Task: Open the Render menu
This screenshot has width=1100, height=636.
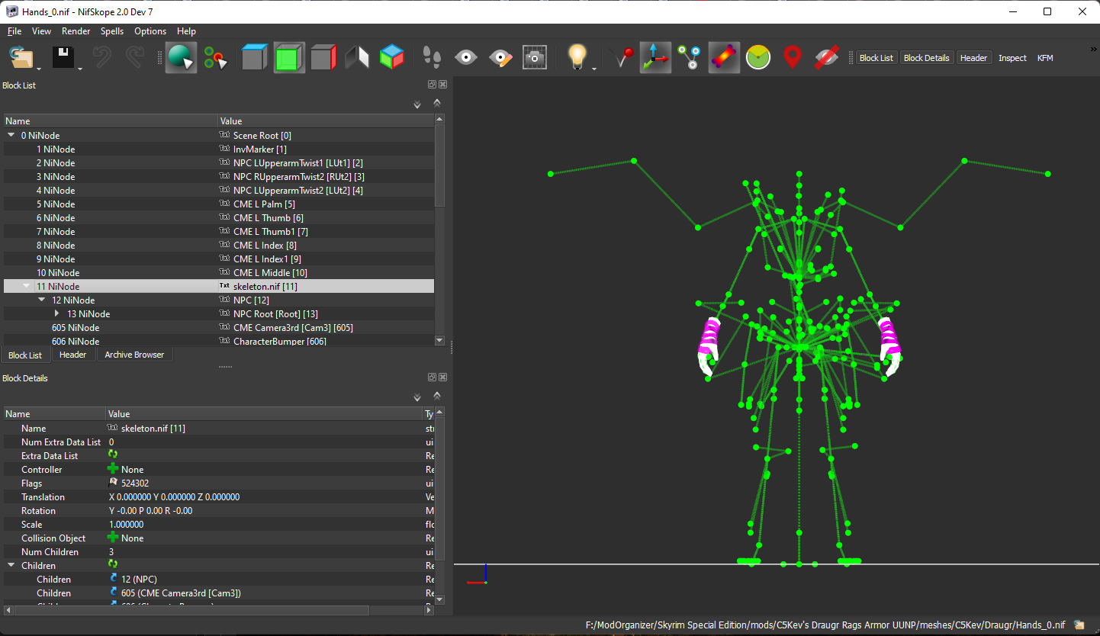Action: pos(76,31)
